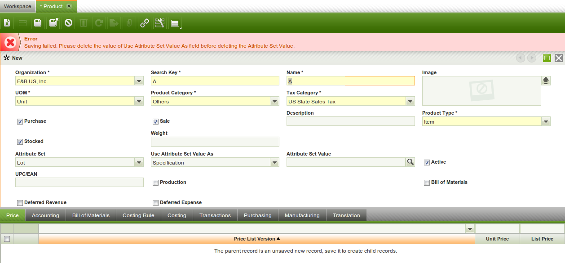This screenshot has height=263, width=565.
Task: Enable the Production checkbox
Action: 155,183
